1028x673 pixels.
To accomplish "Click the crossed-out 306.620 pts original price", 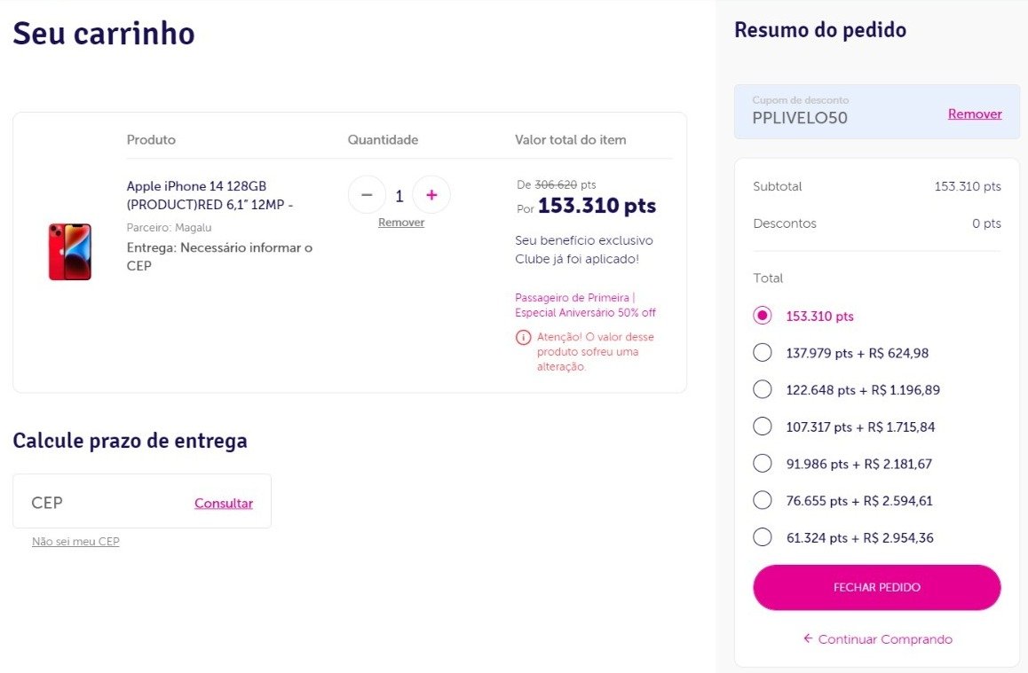I will (556, 184).
